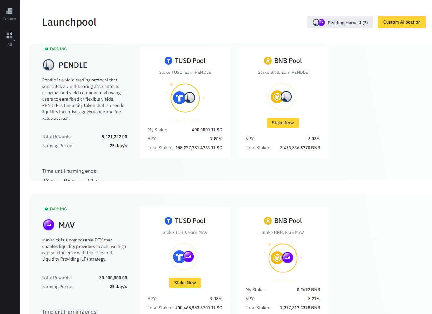Stake Now in the MAV TUSD Pool

(185, 283)
